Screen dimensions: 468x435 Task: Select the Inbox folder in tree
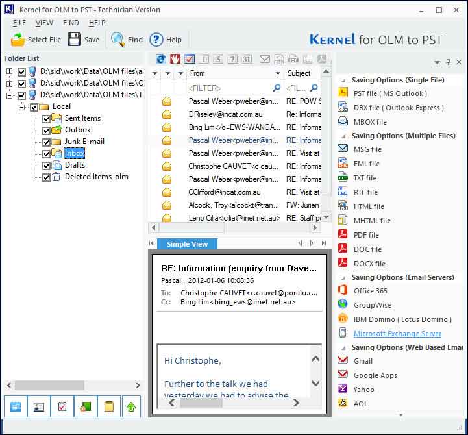tap(74, 153)
